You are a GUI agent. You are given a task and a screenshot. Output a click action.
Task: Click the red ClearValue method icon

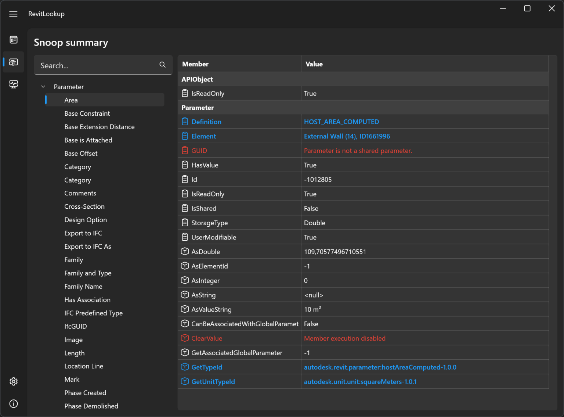(185, 338)
